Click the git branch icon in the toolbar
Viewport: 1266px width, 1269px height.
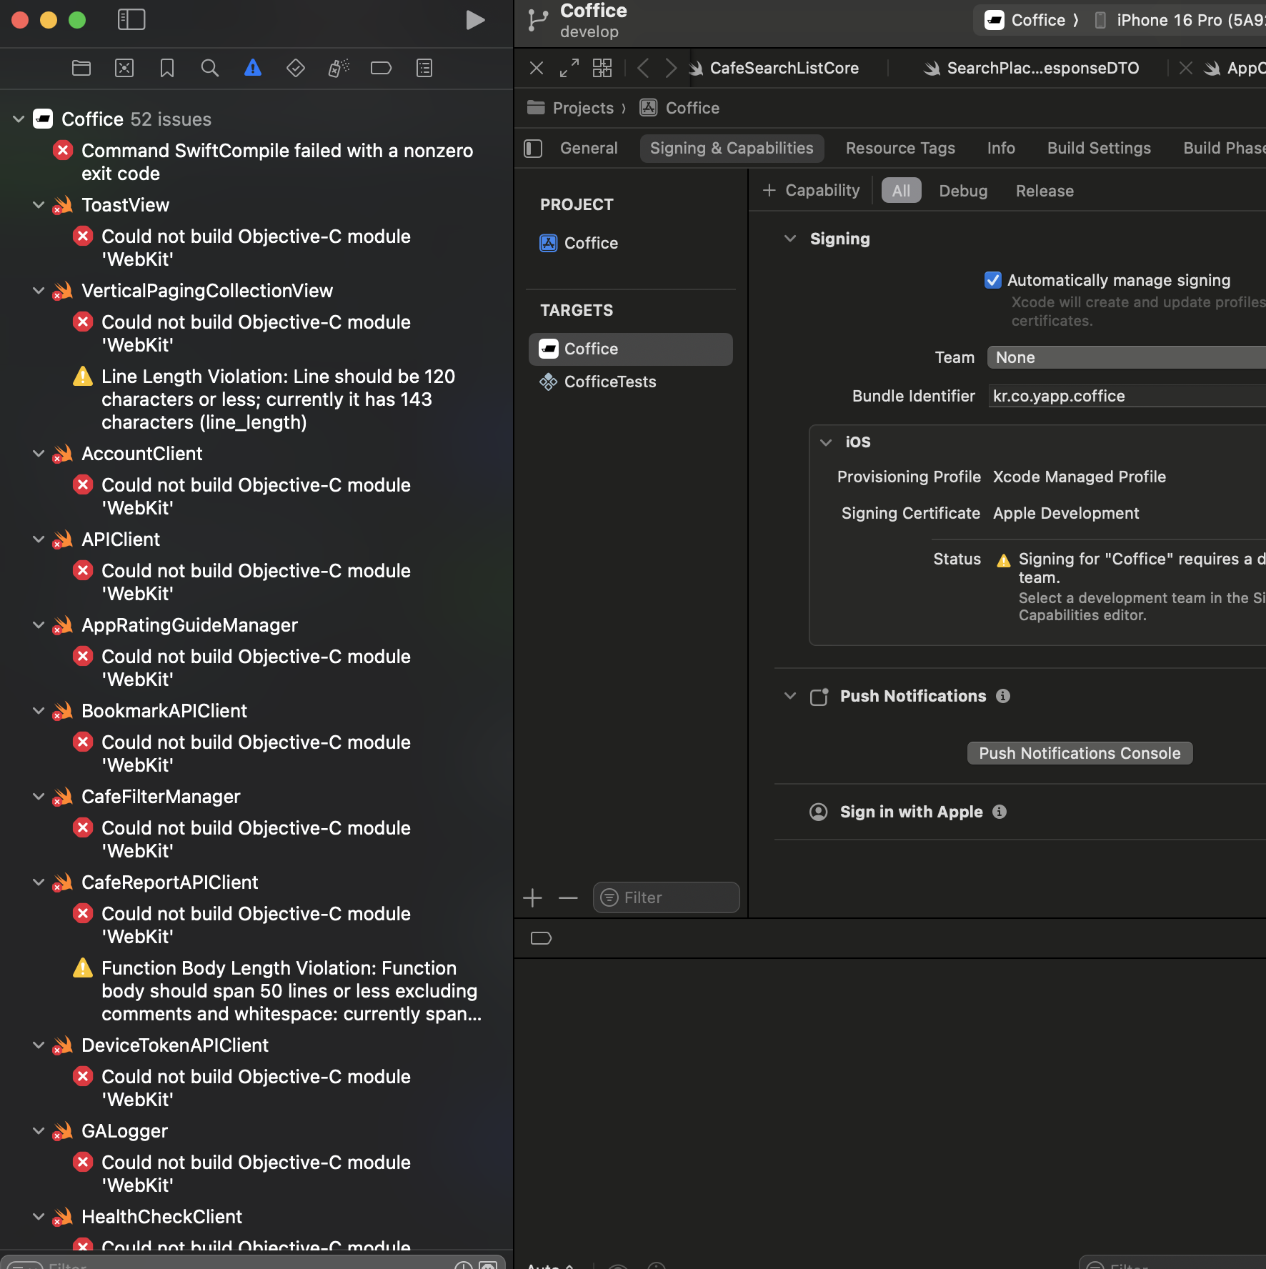pyautogui.click(x=538, y=20)
